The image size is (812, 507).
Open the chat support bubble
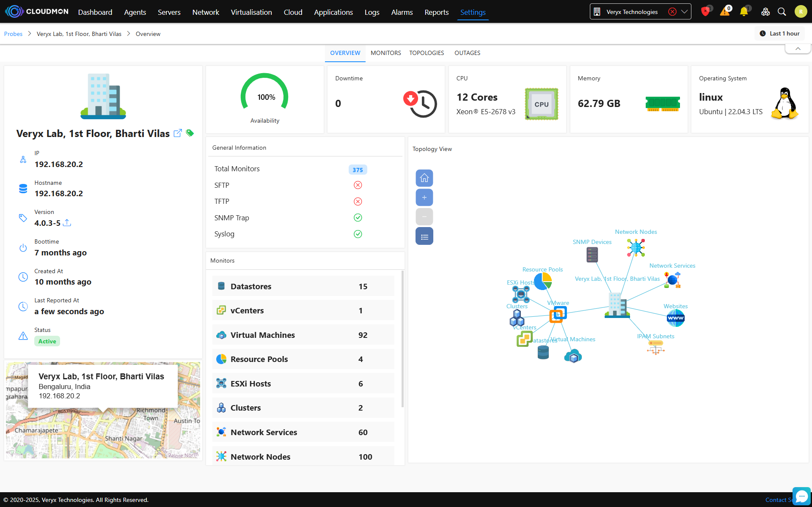[801, 496]
